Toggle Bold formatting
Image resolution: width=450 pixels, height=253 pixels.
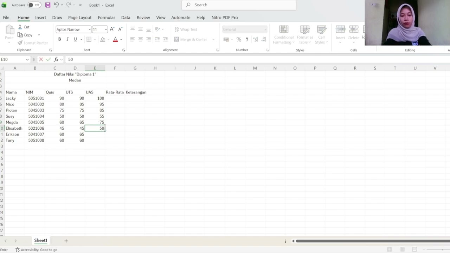pyautogui.click(x=59, y=39)
